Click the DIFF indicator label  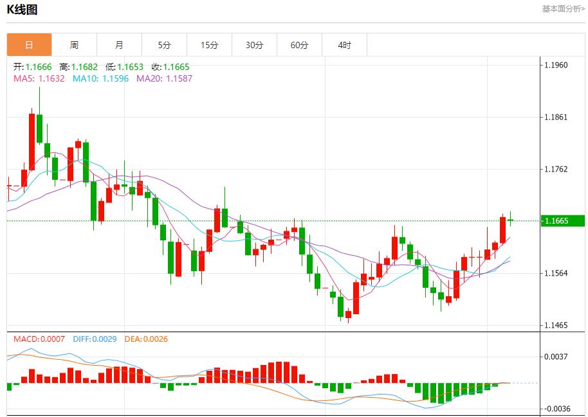(93, 339)
